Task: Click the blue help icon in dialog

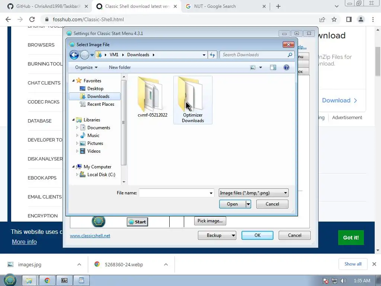Action: coord(286,67)
